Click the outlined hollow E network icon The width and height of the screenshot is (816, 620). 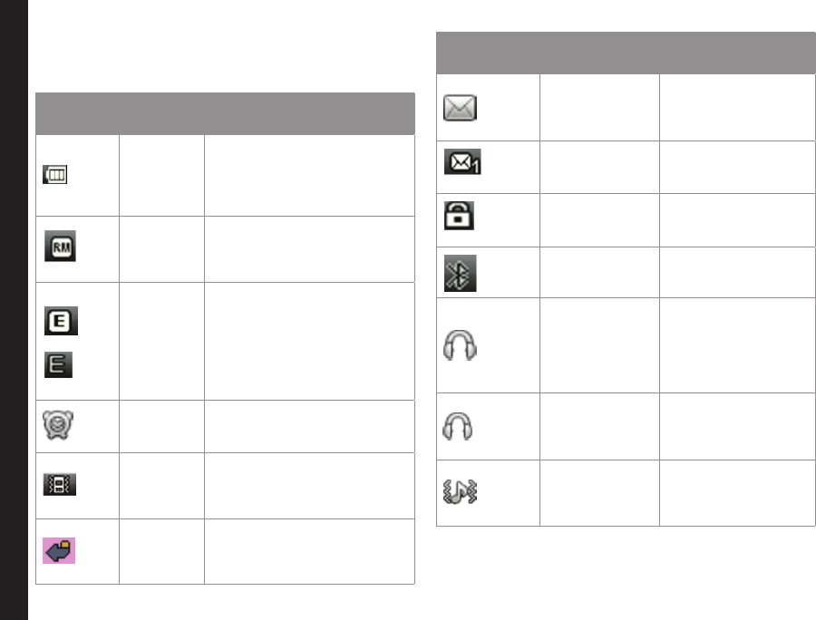tap(59, 365)
